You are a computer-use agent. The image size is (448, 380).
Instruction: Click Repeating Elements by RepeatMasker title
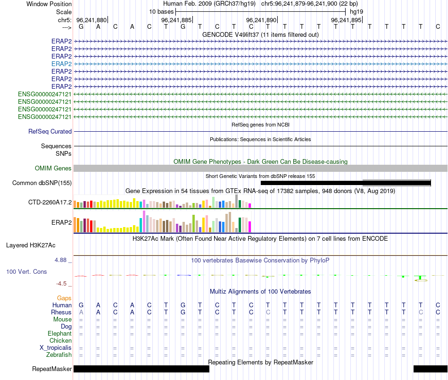pyautogui.click(x=260, y=363)
